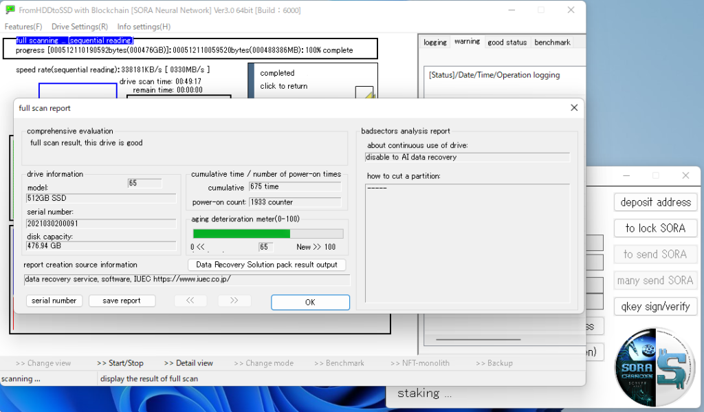Click the 'drive scan time: 00:49:17' text
This screenshot has width=704, height=412.
tap(160, 81)
